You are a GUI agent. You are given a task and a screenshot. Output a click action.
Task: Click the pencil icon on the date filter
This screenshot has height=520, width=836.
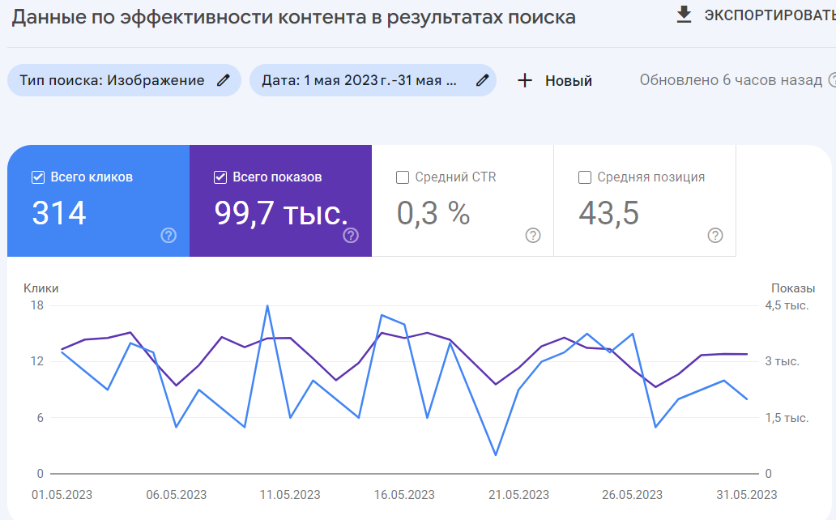tap(482, 80)
